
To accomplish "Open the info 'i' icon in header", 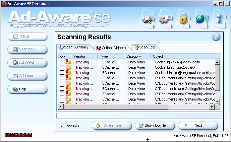I will click(219, 19).
